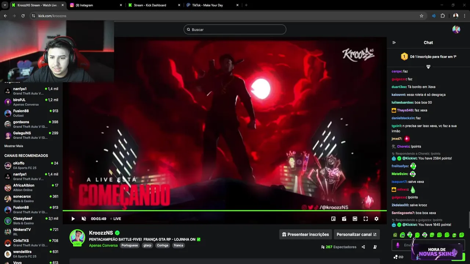The height and width of the screenshot is (264, 470).
Task: Bookmark this page with the star icon
Action: point(422,16)
